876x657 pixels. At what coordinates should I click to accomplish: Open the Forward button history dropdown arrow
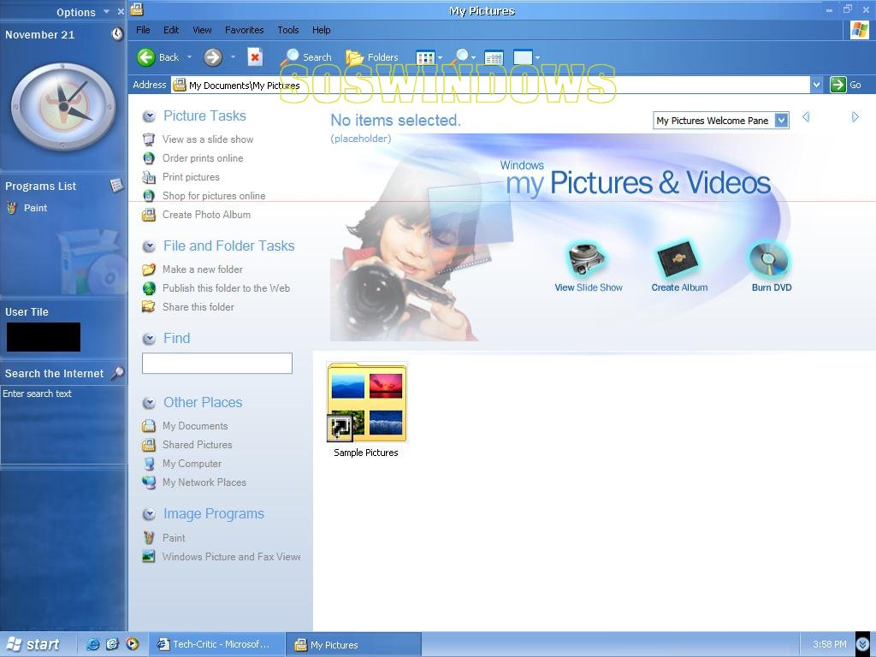coord(233,57)
